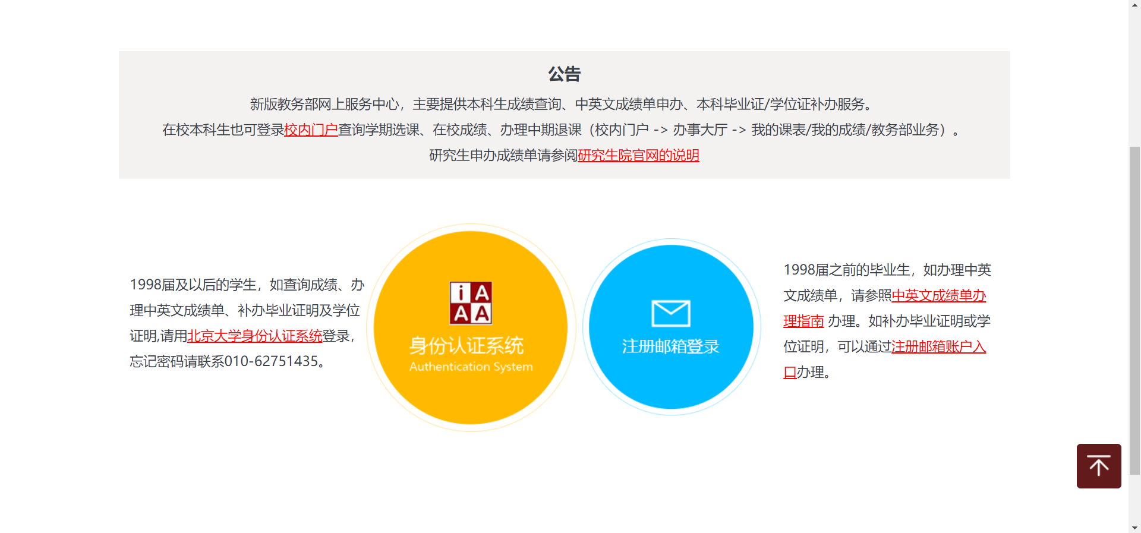The height and width of the screenshot is (533, 1141).
Task: Click the vertical scrollbar thumb
Action: (x=1134, y=310)
